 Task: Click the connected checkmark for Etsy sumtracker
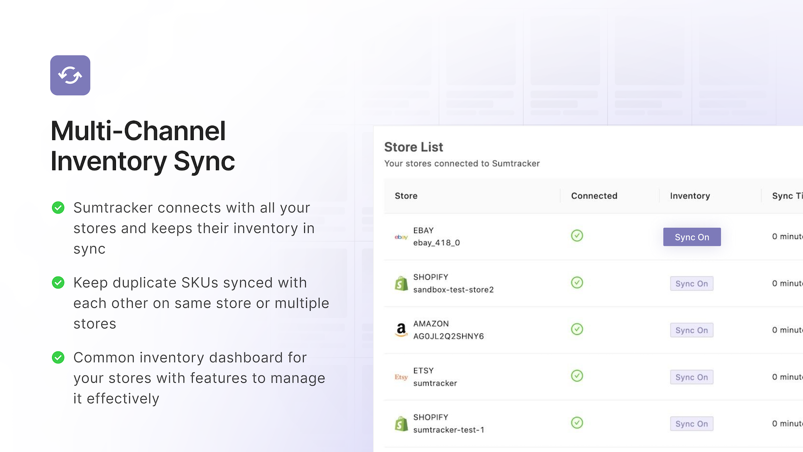coord(577,376)
